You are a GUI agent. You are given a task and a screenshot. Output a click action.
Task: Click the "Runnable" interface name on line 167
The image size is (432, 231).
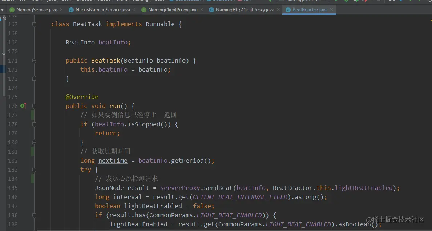160,24
